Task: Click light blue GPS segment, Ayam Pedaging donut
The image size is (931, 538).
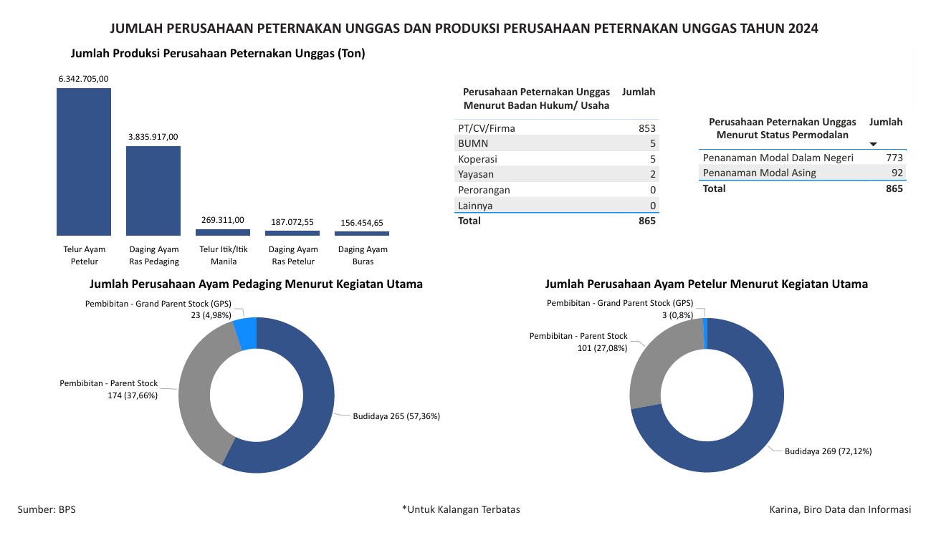Action: point(246,334)
